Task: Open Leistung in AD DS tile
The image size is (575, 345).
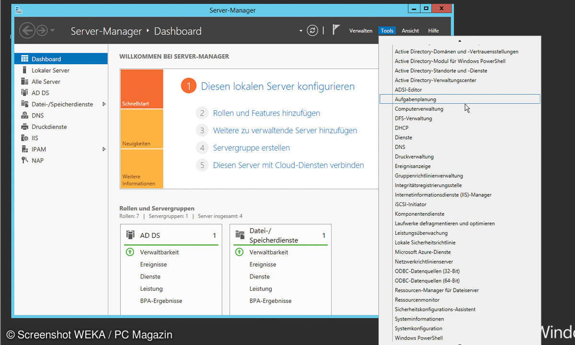Action: click(x=151, y=289)
